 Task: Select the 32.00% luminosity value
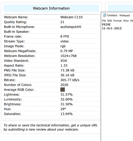tap(66, 99)
